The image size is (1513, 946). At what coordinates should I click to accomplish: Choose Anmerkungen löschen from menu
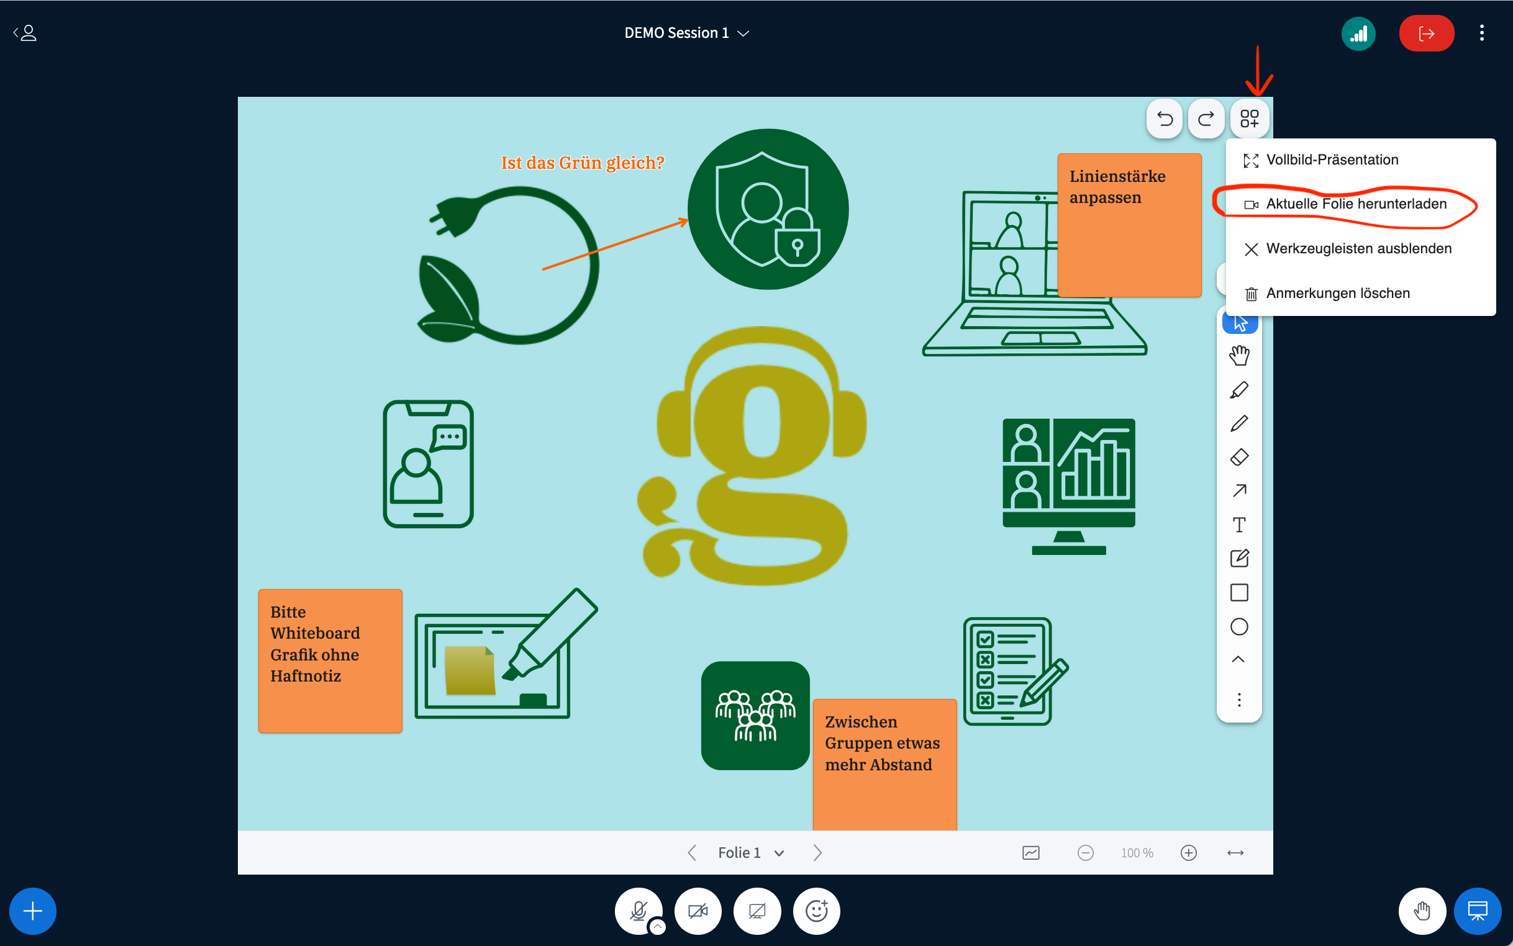(1337, 294)
